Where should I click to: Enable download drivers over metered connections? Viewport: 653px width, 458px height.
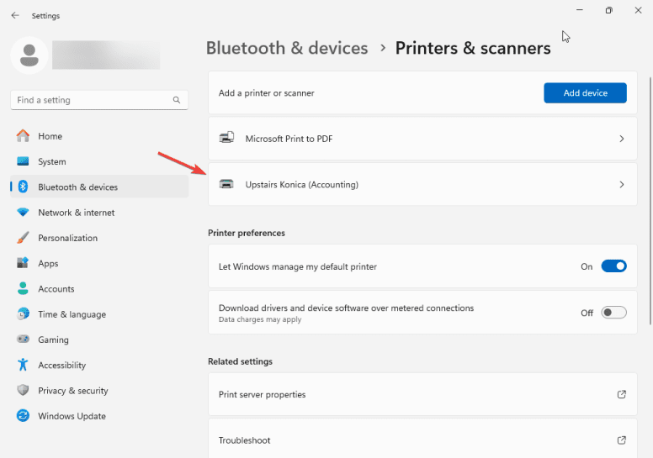(x=613, y=313)
